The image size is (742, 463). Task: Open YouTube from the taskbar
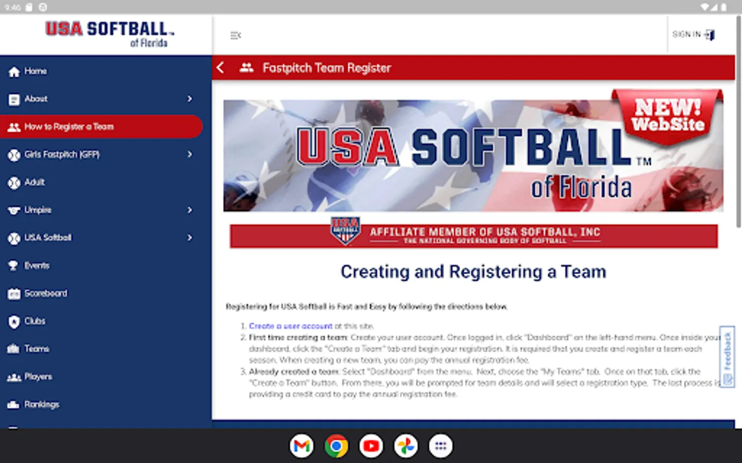[x=371, y=446]
